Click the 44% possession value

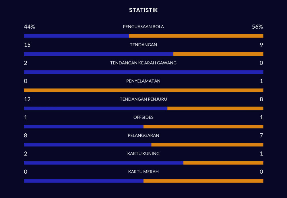click(x=30, y=27)
